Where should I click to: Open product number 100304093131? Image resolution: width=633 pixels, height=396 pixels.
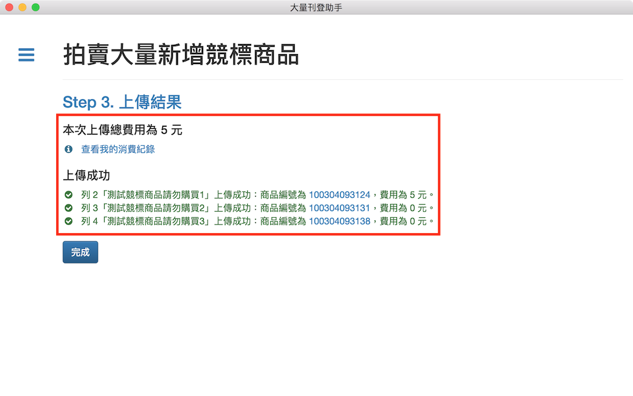(x=339, y=208)
